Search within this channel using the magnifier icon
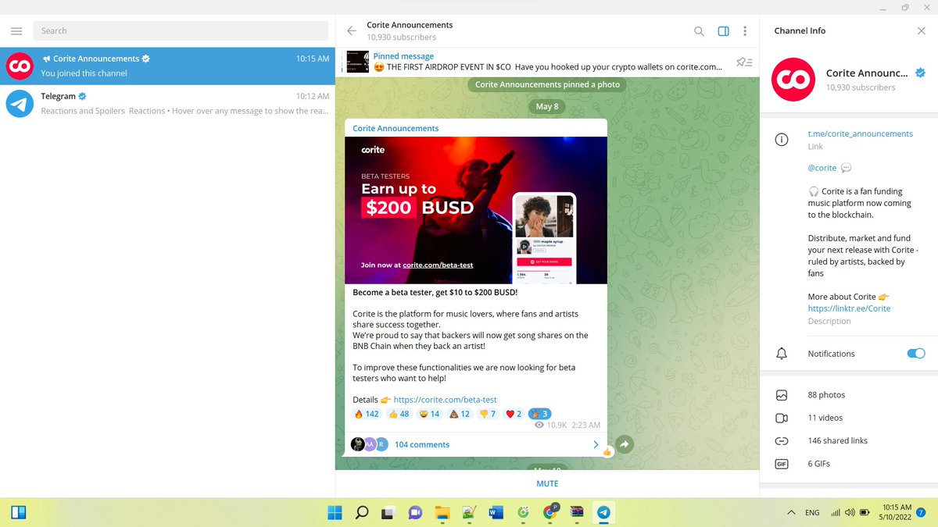The height and width of the screenshot is (527, 938). click(x=699, y=31)
